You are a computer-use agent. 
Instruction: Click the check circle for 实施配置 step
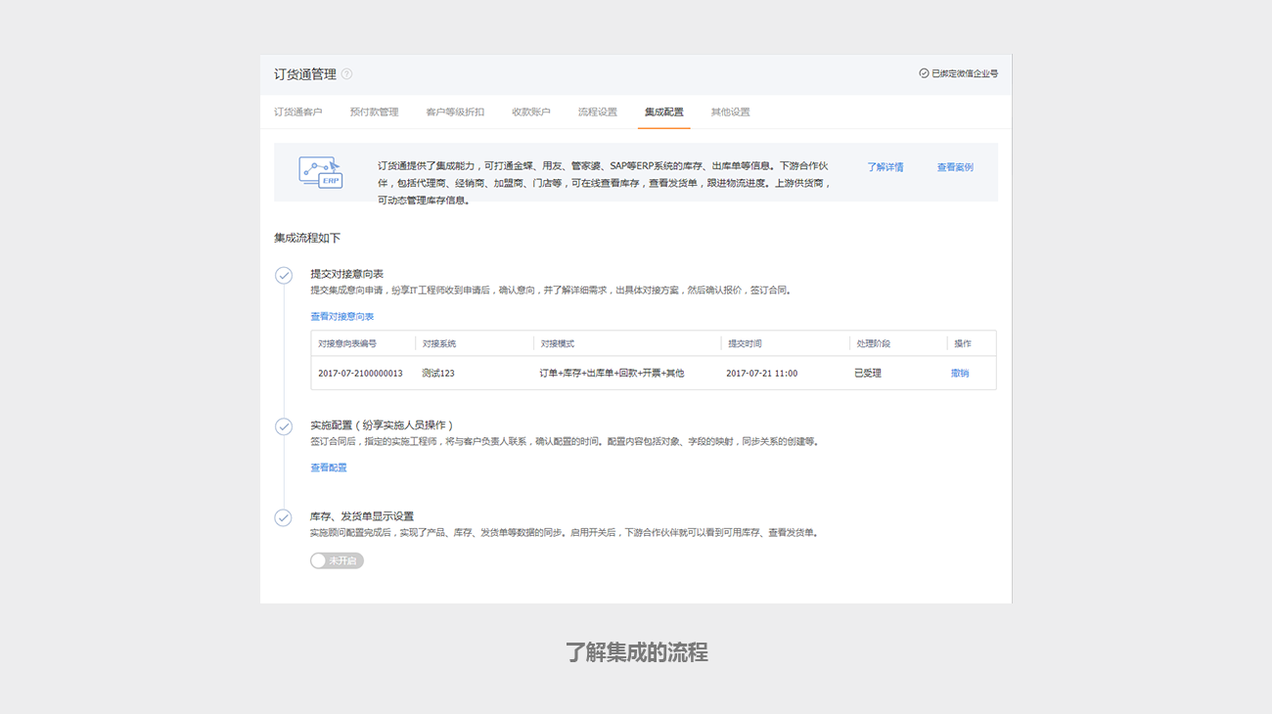(284, 426)
